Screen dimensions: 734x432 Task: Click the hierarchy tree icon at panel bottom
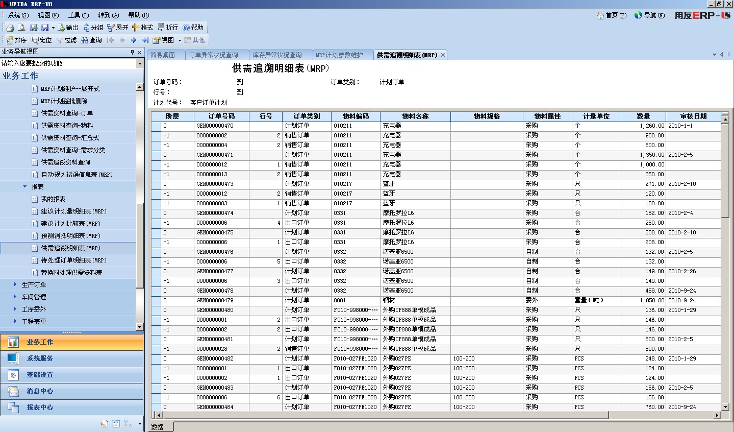coord(128,424)
